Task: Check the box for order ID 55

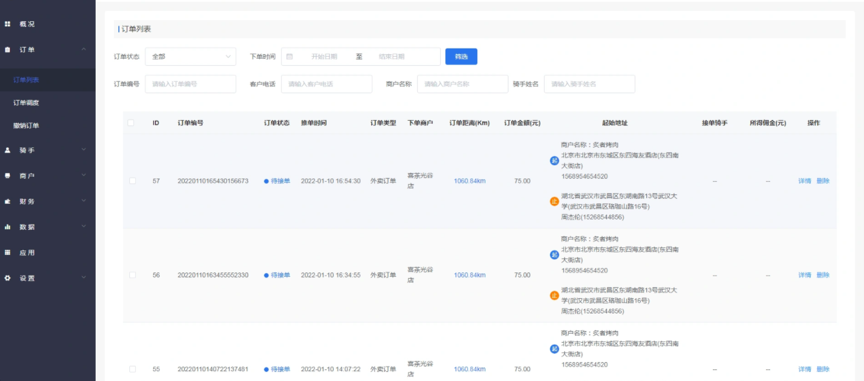Action: 132,369
